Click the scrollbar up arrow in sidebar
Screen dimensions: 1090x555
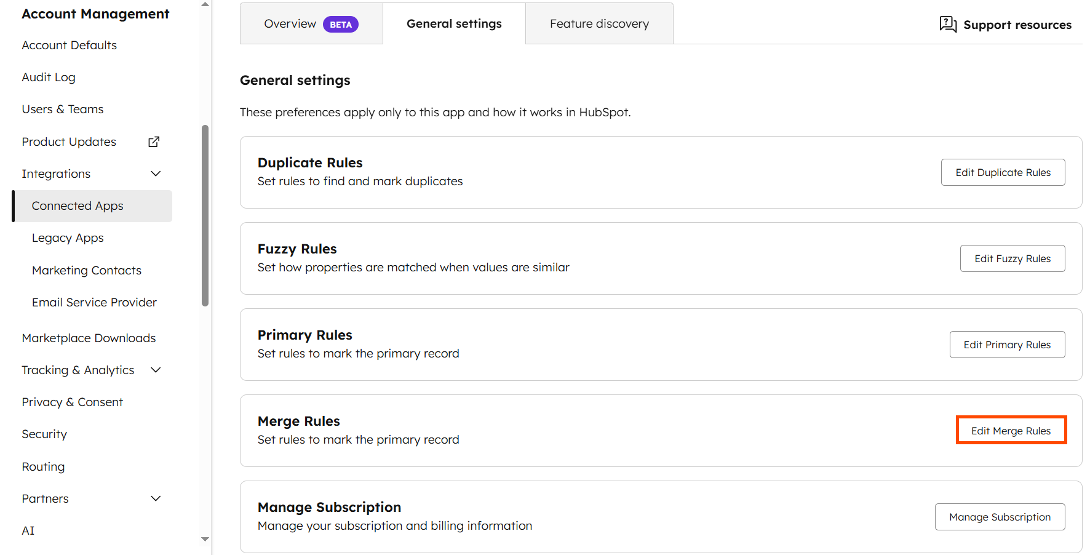[x=204, y=5]
